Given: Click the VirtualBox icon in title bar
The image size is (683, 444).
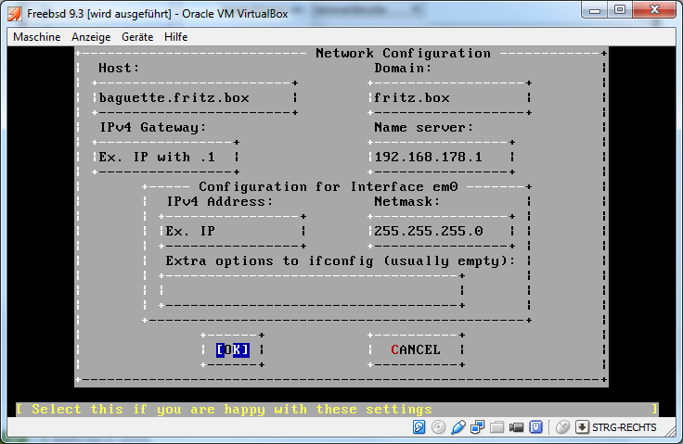Looking at the screenshot, I should click(x=15, y=14).
